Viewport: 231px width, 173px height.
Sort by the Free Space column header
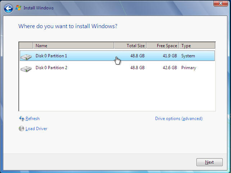coord(163,46)
